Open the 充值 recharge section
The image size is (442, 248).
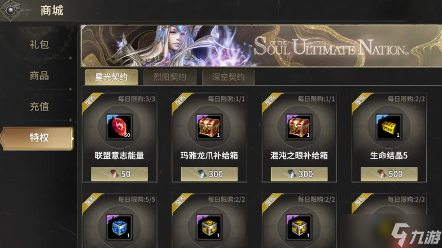(x=39, y=107)
